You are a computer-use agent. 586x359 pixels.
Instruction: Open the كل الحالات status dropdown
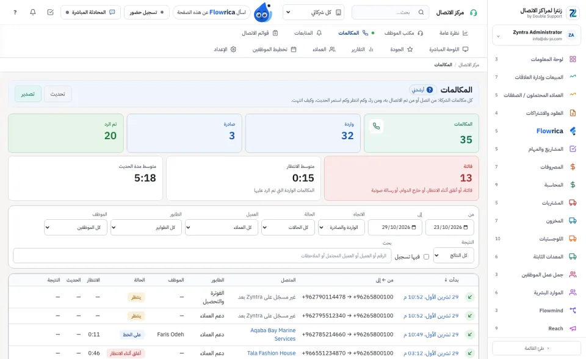click(288, 227)
